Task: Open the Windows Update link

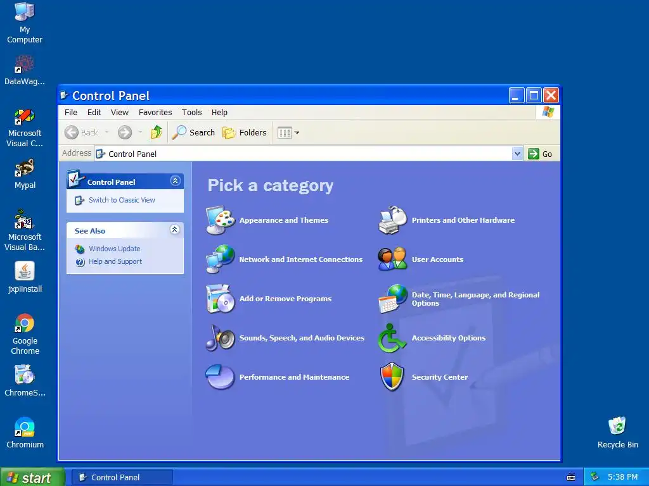Action: pyautogui.click(x=115, y=249)
